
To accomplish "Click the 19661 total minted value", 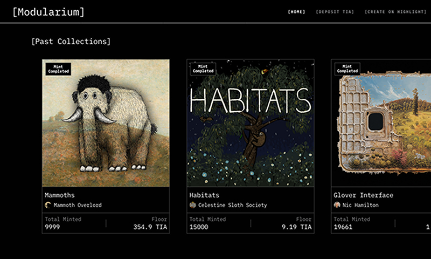I will click(x=343, y=227).
